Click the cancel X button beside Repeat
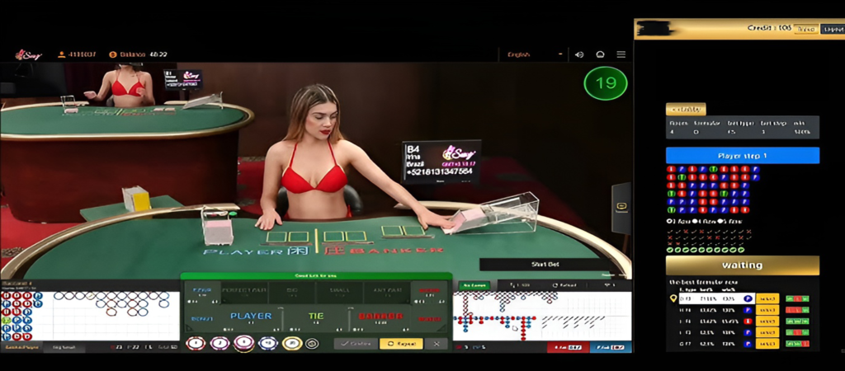 [x=437, y=344]
